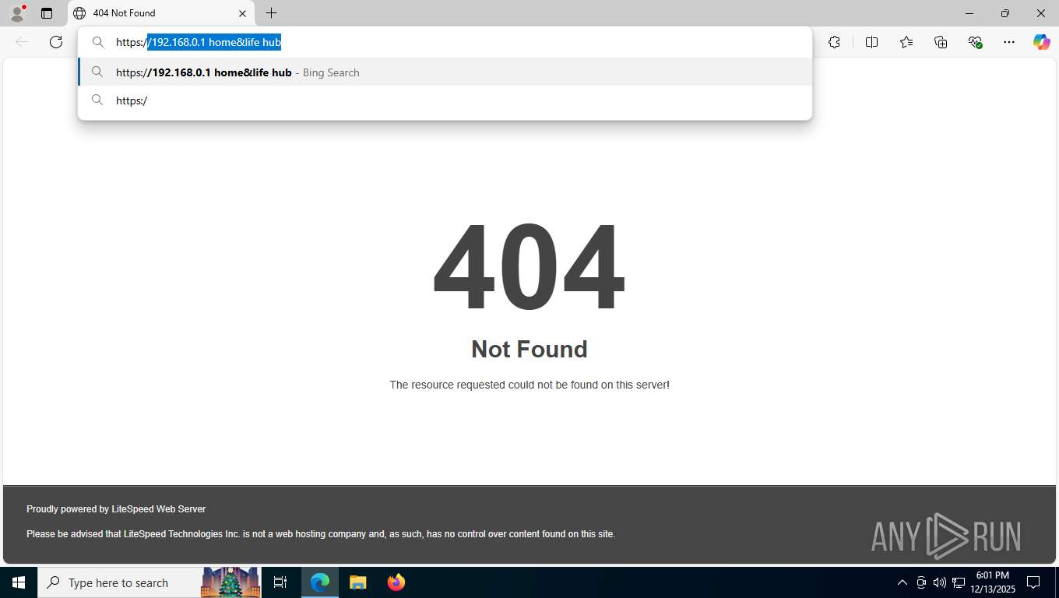Screen dimensions: 1059x598
Task: Toggle split screen view icon
Action: coord(872,42)
